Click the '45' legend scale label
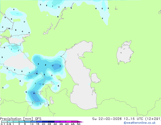Viewport: 161px width, 125px height. 73,124
